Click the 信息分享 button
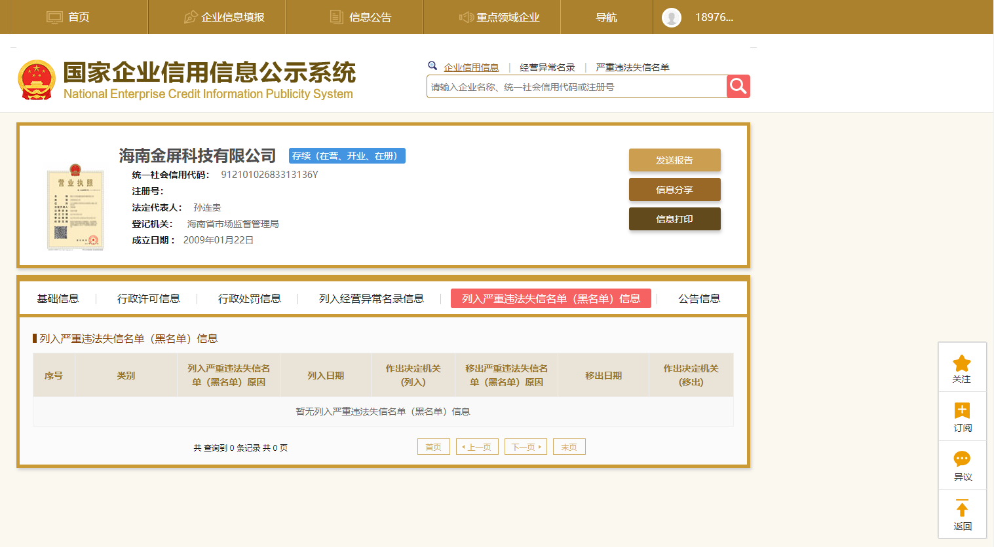This screenshot has width=994, height=547. point(675,189)
